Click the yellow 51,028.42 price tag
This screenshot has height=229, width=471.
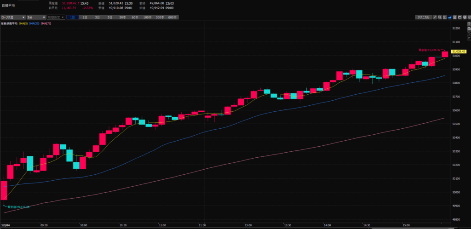click(x=459, y=52)
